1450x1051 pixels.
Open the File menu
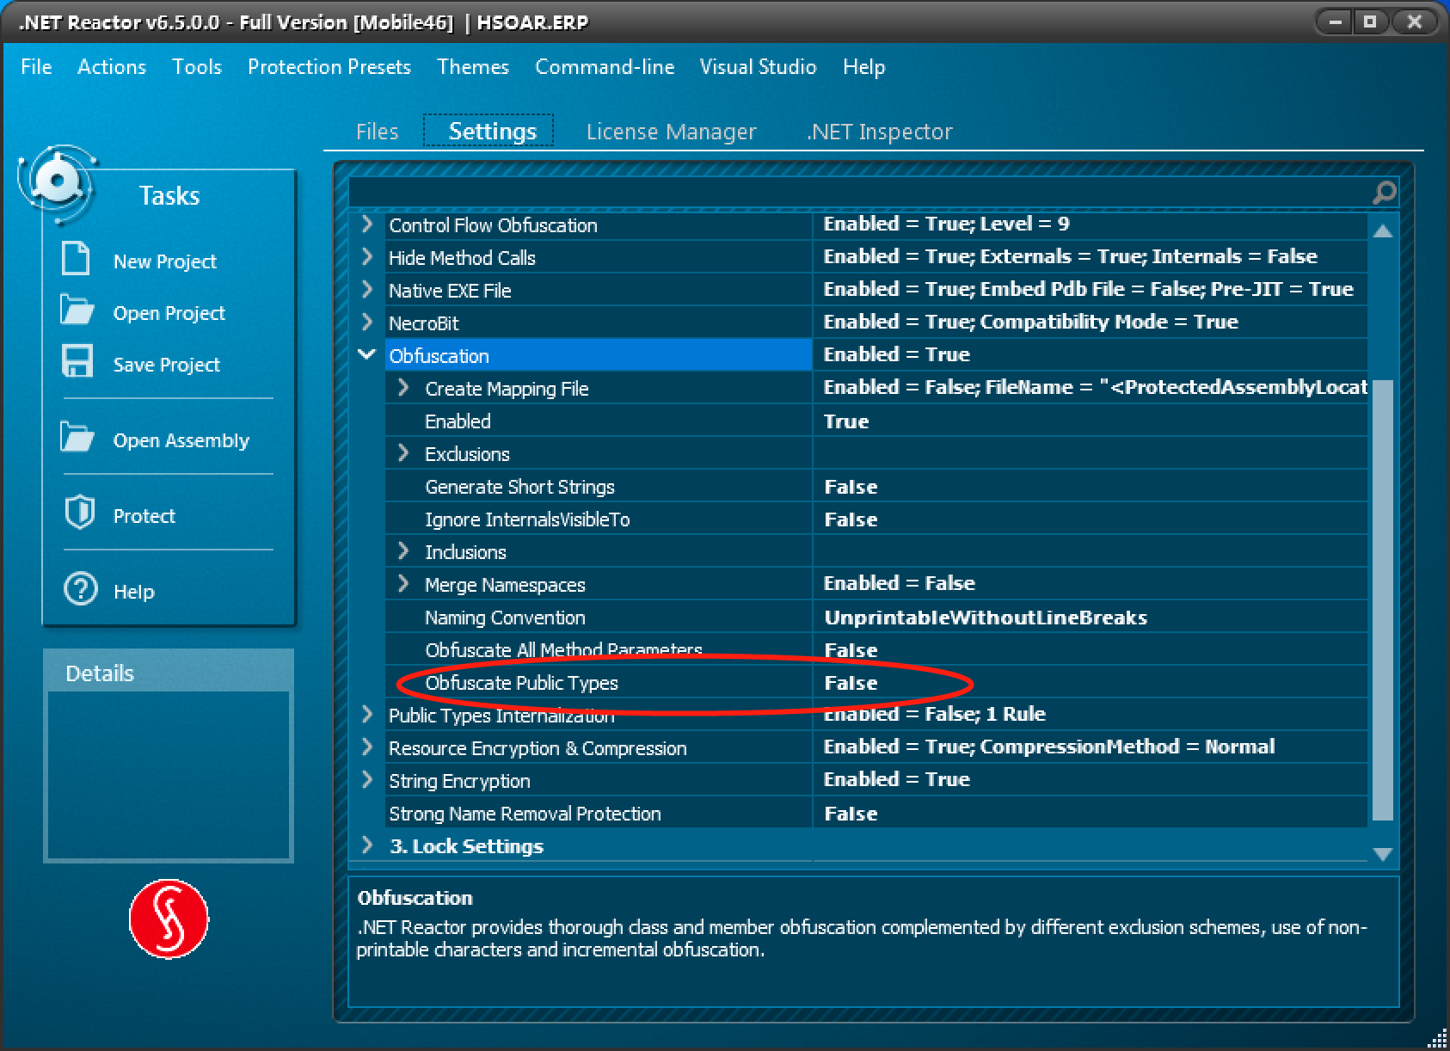(x=36, y=67)
